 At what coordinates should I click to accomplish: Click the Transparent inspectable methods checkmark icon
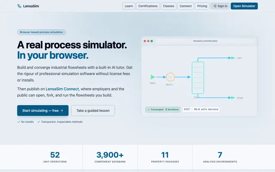pos(39,122)
